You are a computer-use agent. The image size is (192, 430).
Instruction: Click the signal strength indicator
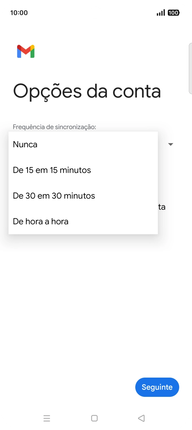(x=161, y=13)
